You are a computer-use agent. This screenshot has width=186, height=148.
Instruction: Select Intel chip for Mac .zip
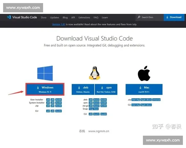tap(136, 100)
